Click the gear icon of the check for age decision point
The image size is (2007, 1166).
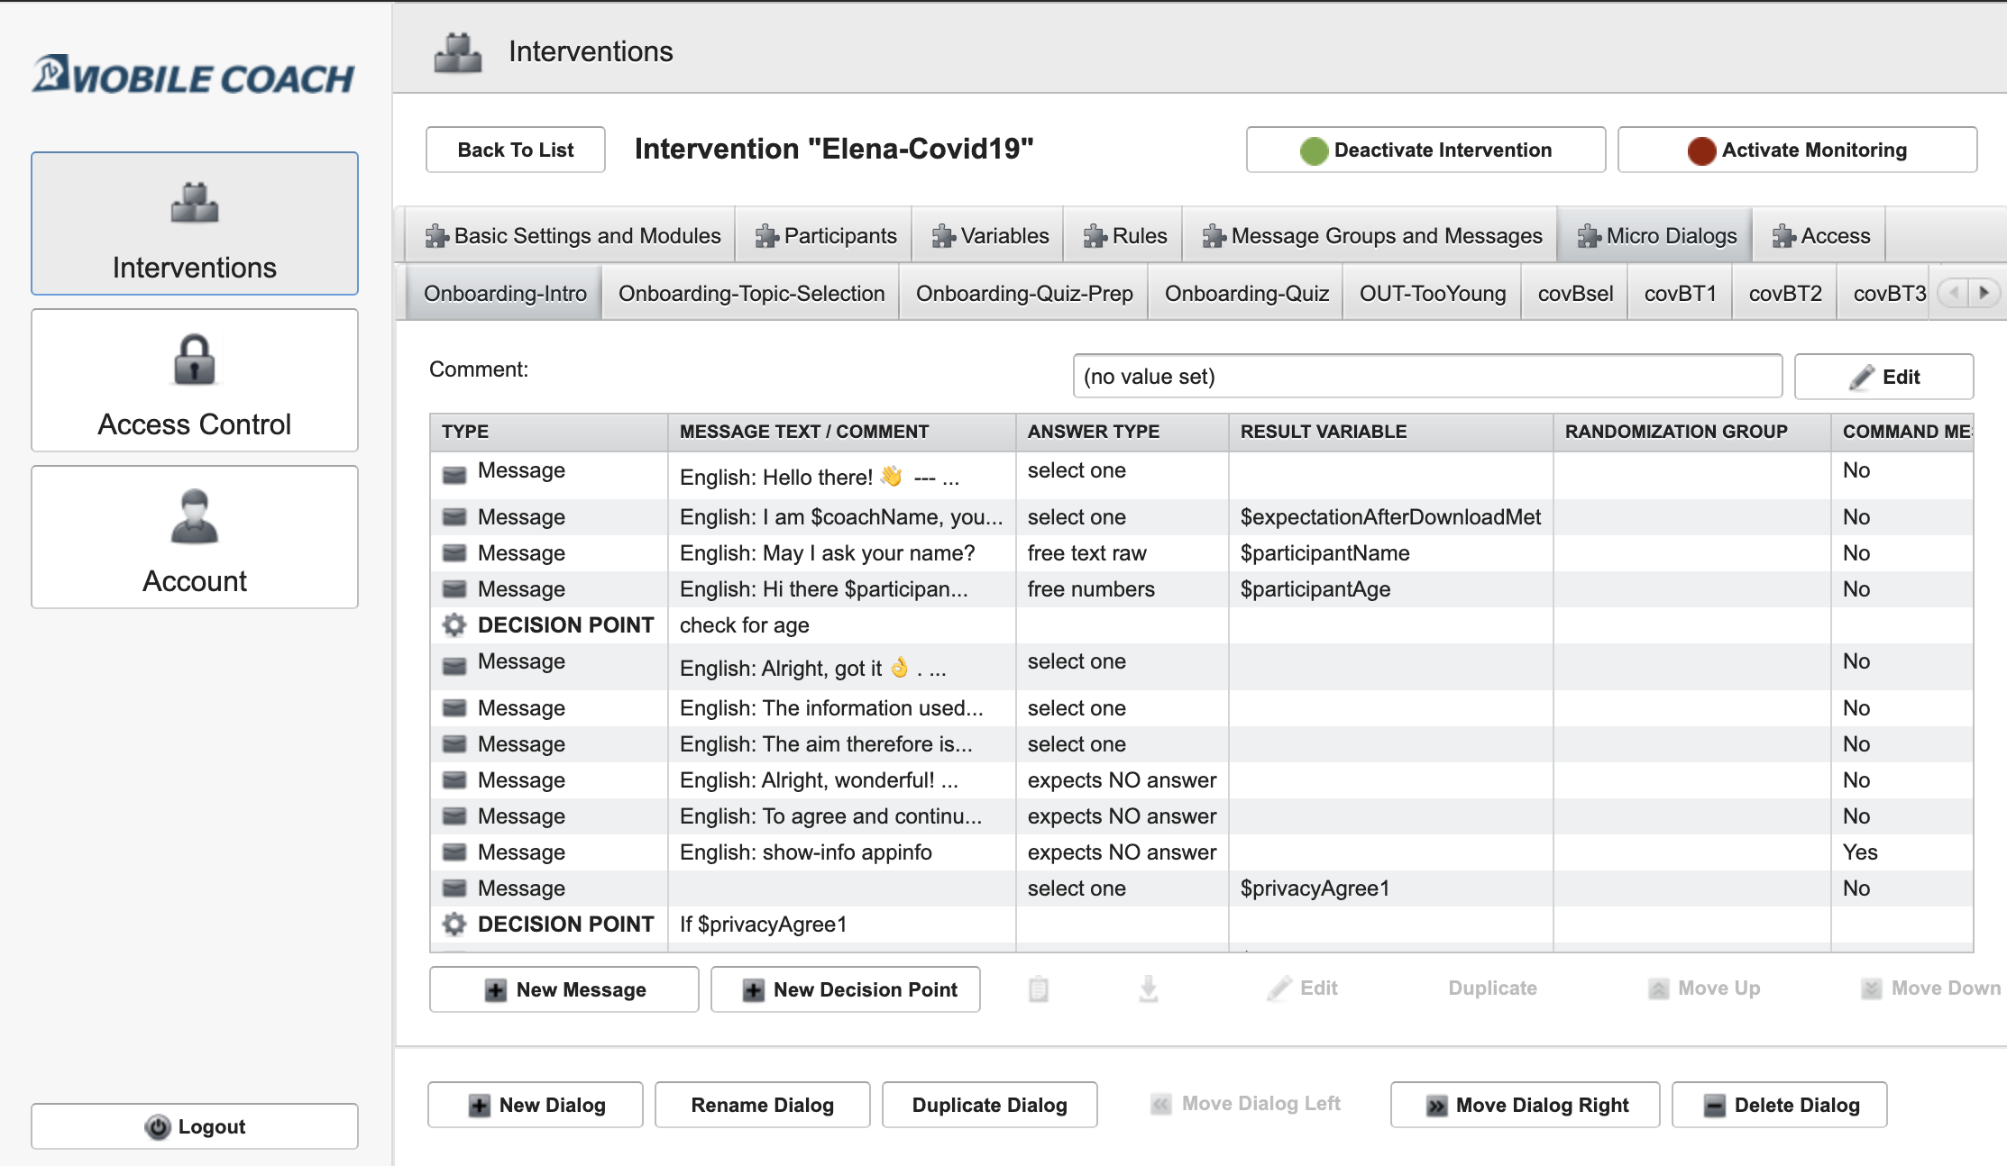[x=454, y=624]
